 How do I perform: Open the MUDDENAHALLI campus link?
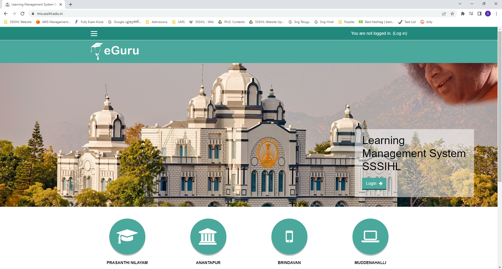pos(370,262)
